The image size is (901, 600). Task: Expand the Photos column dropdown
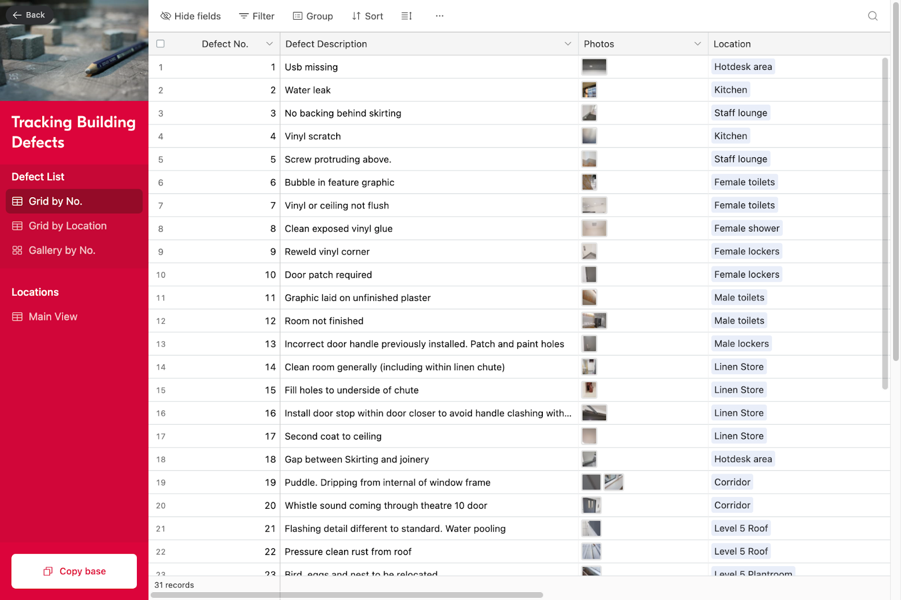pyautogui.click(x=698, y=43)
